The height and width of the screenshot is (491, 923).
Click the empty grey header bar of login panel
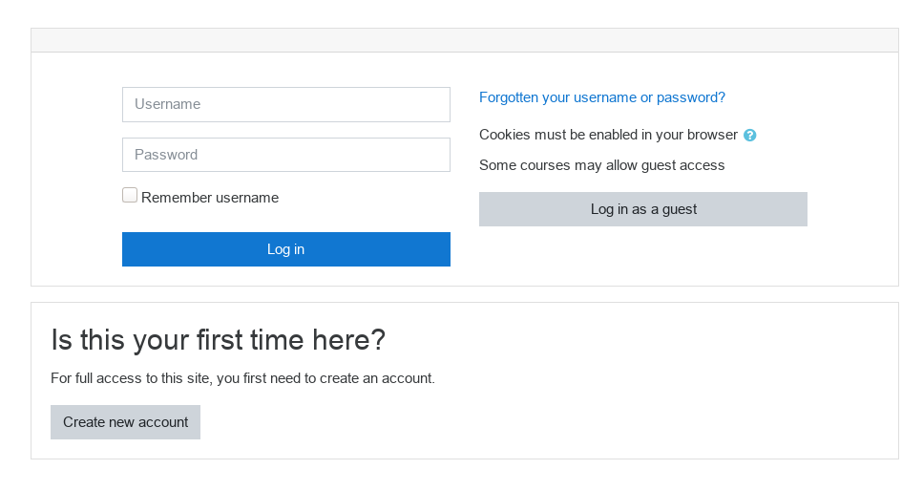coord(465,40)
